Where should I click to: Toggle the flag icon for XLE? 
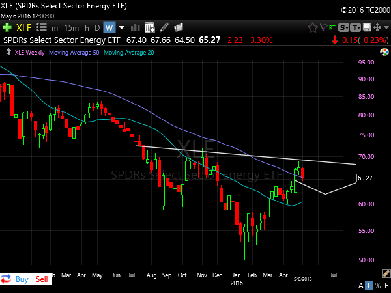[x=323, y=27]
